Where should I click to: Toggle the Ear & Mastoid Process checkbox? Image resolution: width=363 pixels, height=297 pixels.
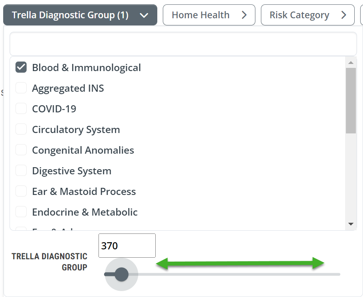21,191
